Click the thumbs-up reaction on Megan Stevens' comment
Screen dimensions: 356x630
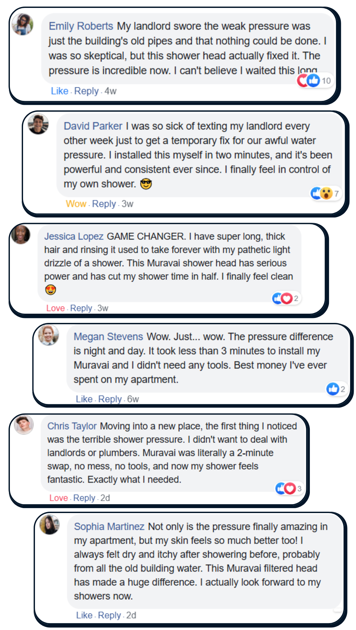[333, 389]
